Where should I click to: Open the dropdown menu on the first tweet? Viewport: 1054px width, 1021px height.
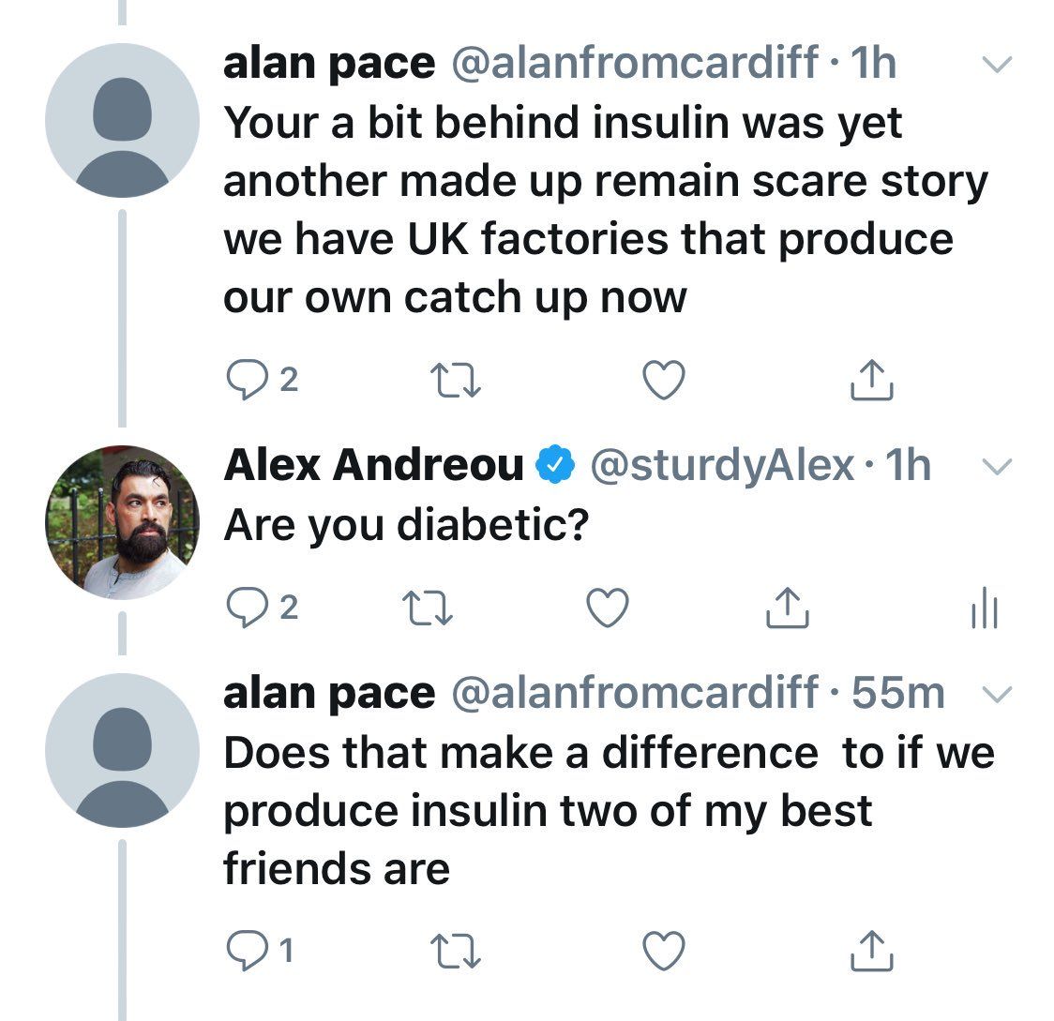coord(997,62)
